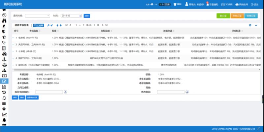Expand row 1 电单耗 in the list

coord(13,38)
